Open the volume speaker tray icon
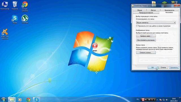The height and width of the screenshot is (102, 181). 167,99
